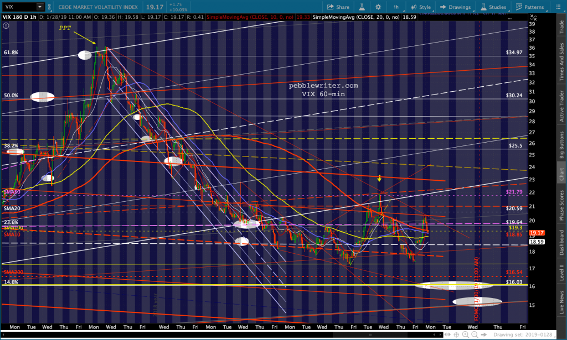Click the SimpleMovingAvg (CLOSE, 20, 0, no) label
Screen dimensions: 567x340
click(x=356, y=17)
